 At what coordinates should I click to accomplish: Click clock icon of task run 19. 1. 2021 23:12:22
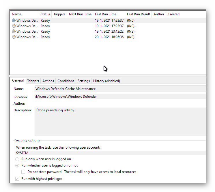(x=14, y=32)
